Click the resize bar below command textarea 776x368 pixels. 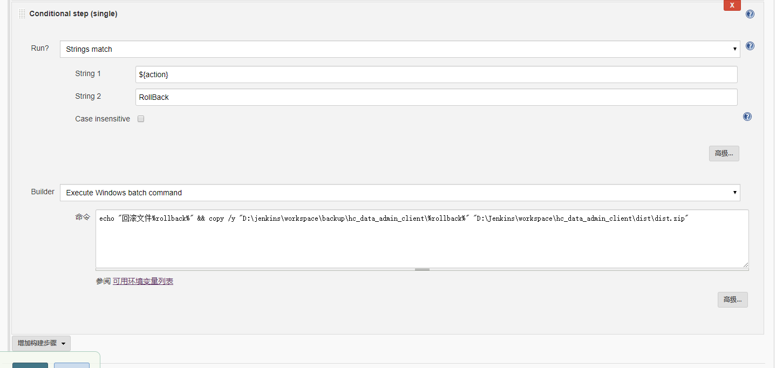pyautogui.click(x=421, y=269)
